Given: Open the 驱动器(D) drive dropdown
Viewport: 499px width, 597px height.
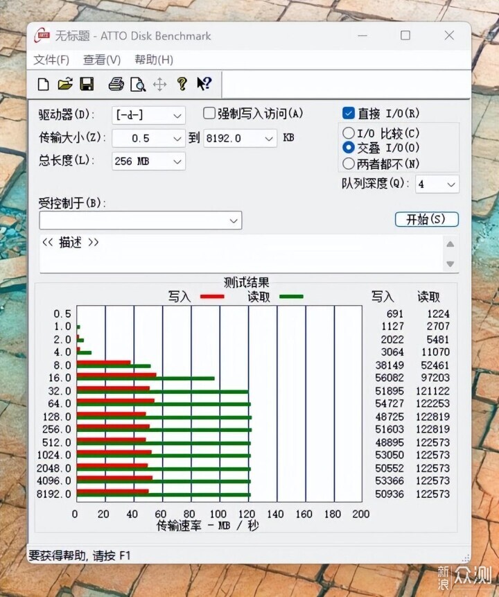Looking at the screenshot, I should tap(148, 115).
